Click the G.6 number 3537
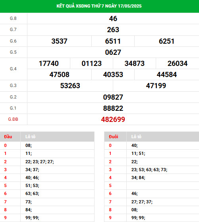 click(x=59, y=41)
